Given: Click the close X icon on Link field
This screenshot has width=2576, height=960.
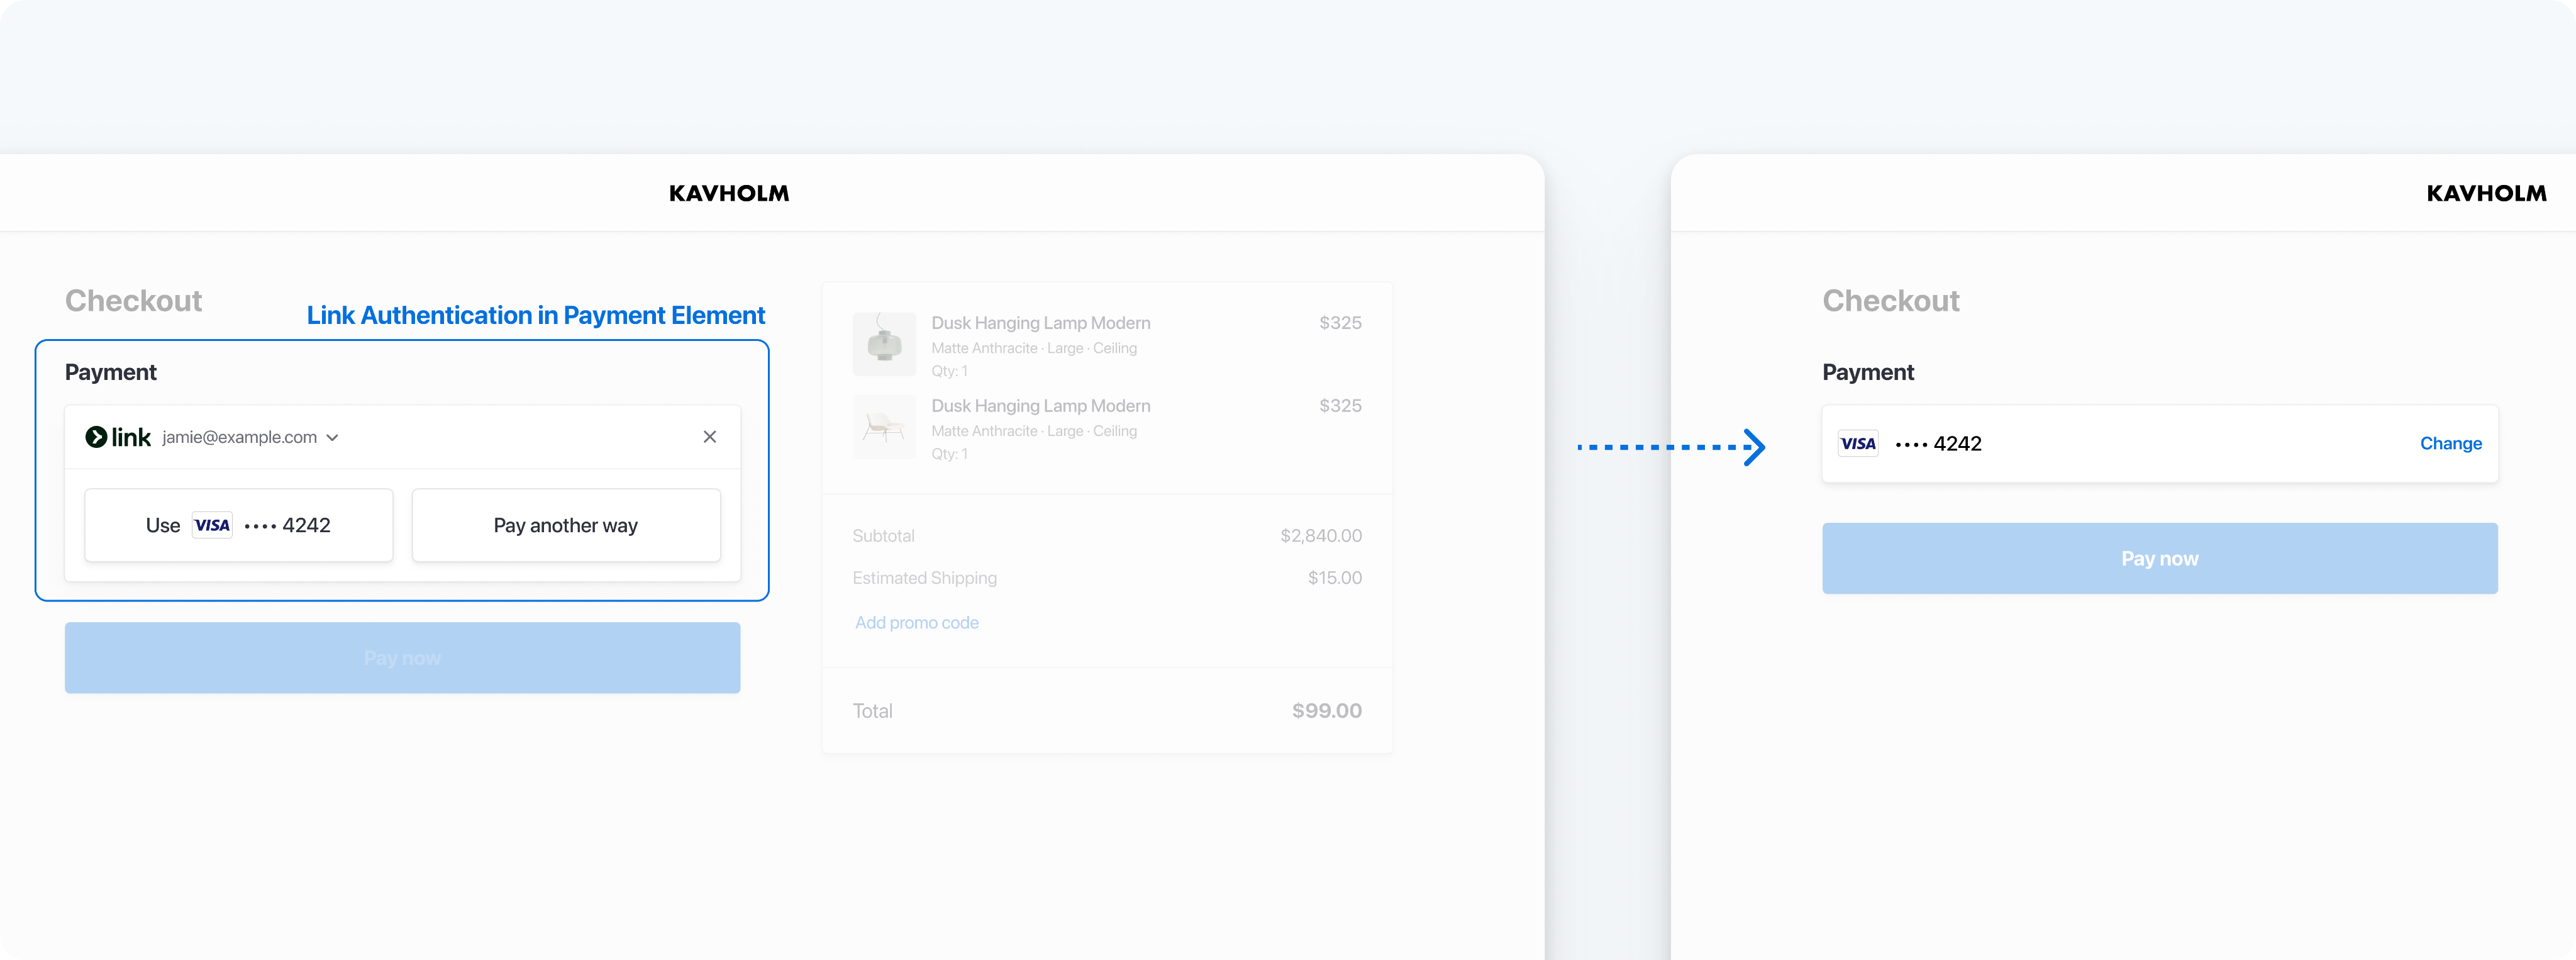Looking at the screenshot, I should (709, 437).
